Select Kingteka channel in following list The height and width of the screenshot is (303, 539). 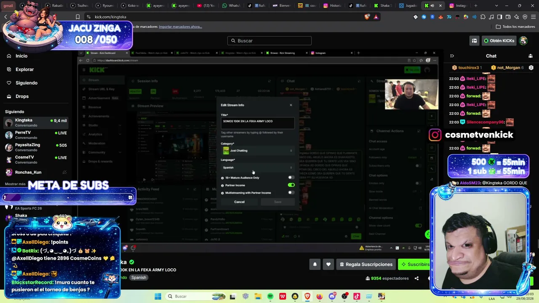36,122
